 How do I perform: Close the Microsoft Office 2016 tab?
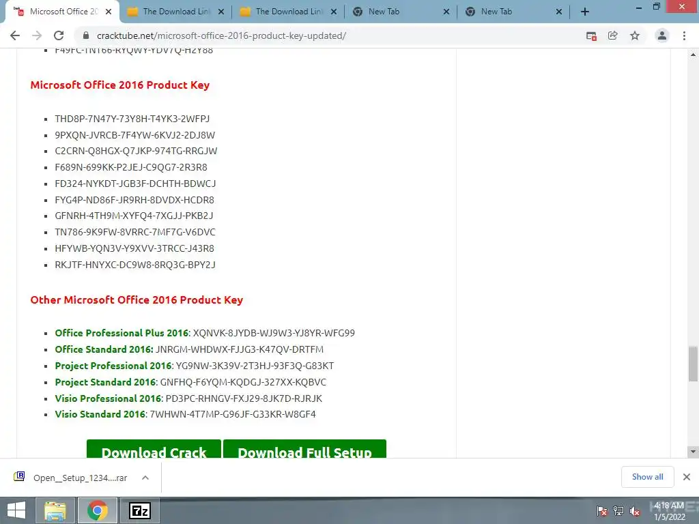pos(109,12)
